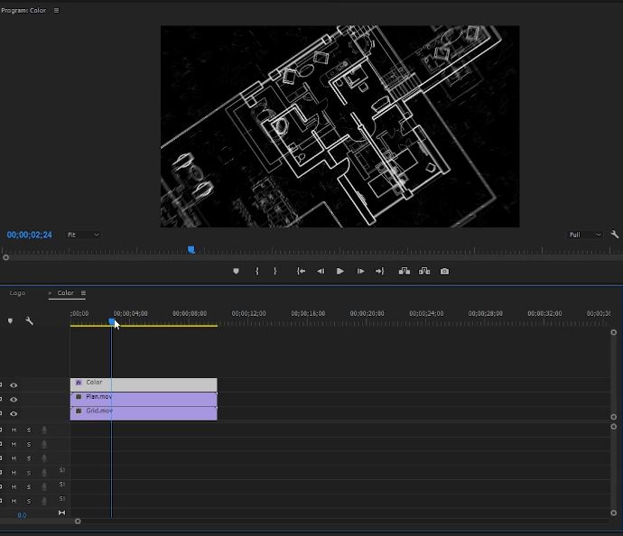
Task: Switch to the Logo sequence tab
Action: (x=17, y=293)
